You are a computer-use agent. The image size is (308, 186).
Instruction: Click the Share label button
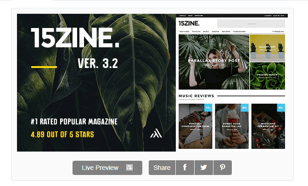click(x=162, y=168)
